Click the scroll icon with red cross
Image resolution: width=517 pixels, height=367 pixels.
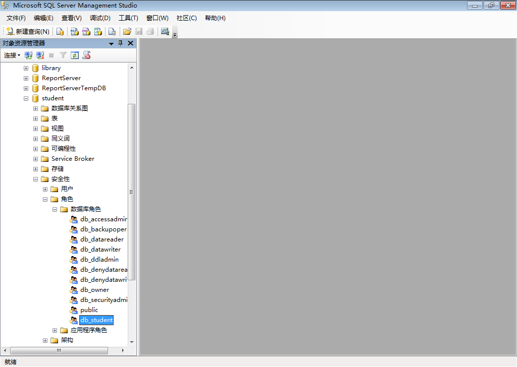coord(86,55)
